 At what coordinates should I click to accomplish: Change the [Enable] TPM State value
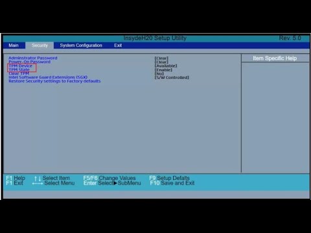[163, 70]
